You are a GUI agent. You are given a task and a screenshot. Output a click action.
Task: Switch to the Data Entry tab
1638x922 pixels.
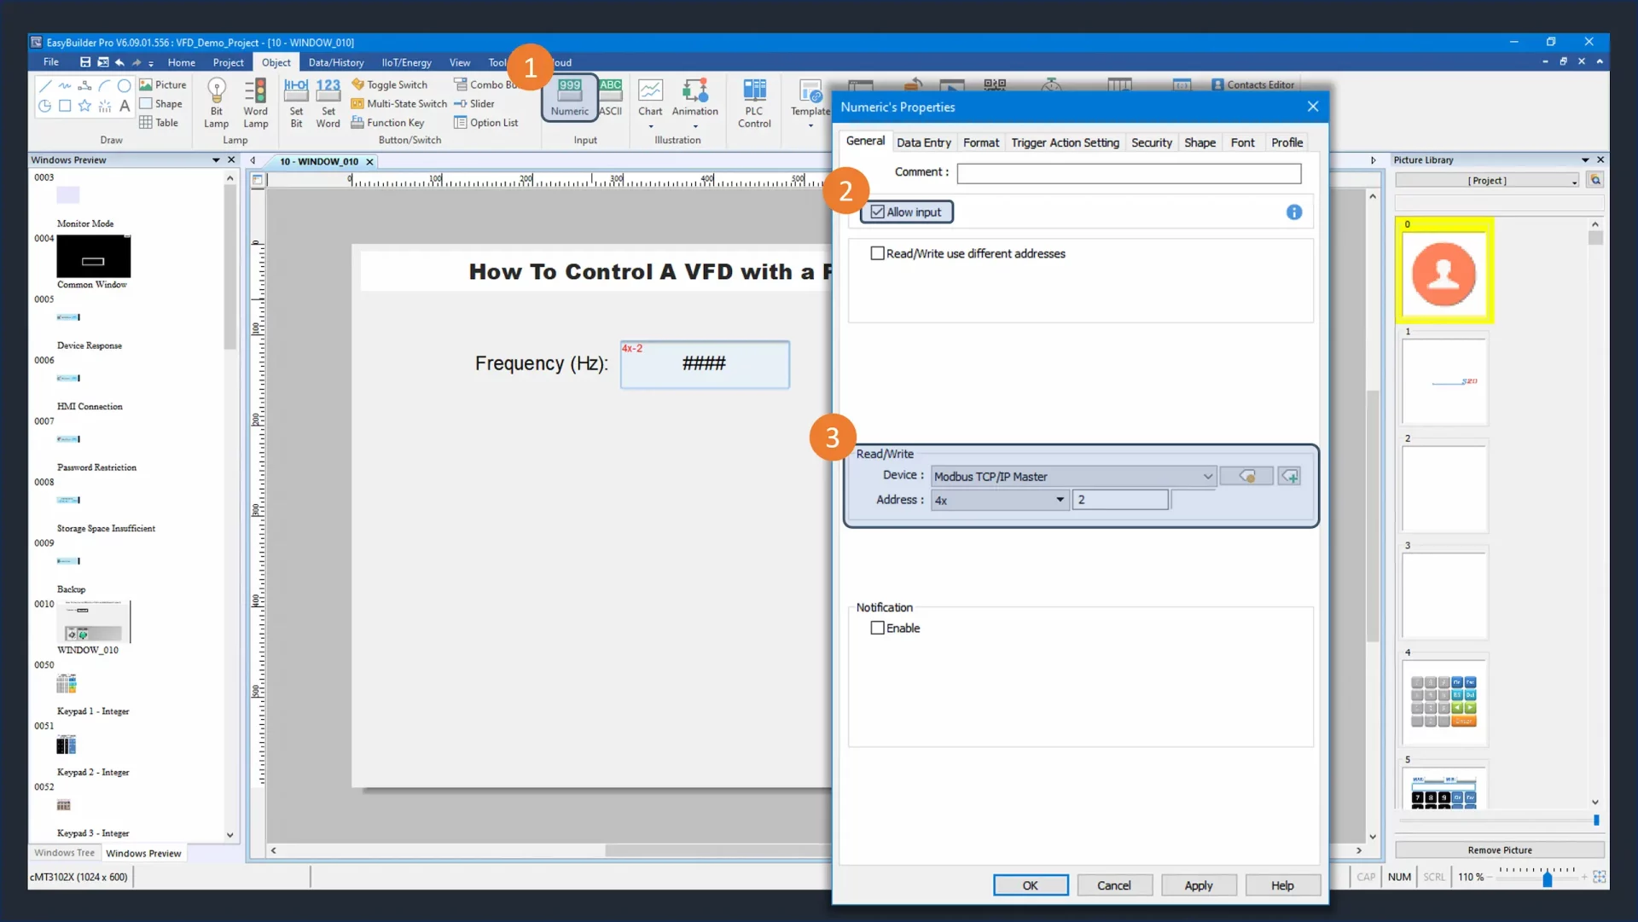point(923,142)
